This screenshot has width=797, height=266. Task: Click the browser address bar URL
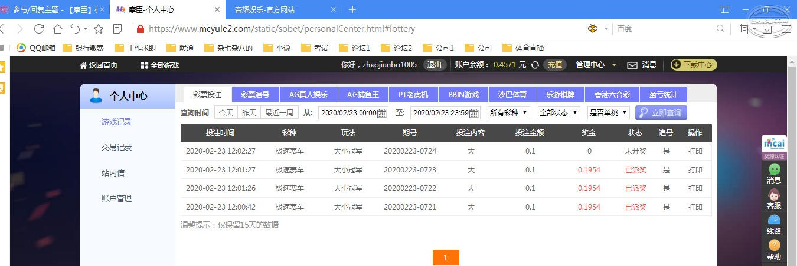pyautogui.click(x=282, y=28)
